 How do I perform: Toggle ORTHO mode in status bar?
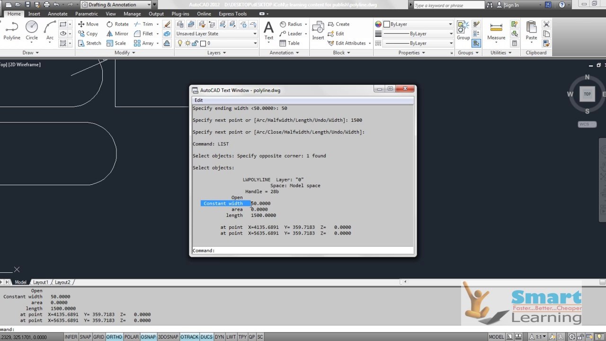pos(114,337)
